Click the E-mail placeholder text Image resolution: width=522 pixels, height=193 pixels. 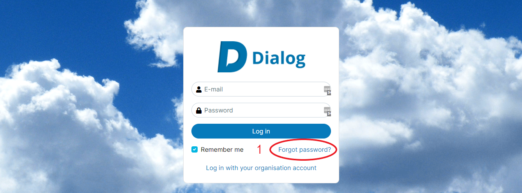[x=214, y=89]
